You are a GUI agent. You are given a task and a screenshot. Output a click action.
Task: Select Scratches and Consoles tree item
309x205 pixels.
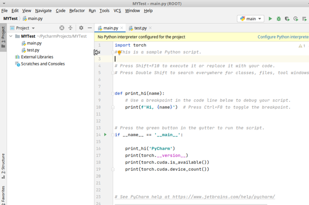click(x=43, y=64)
